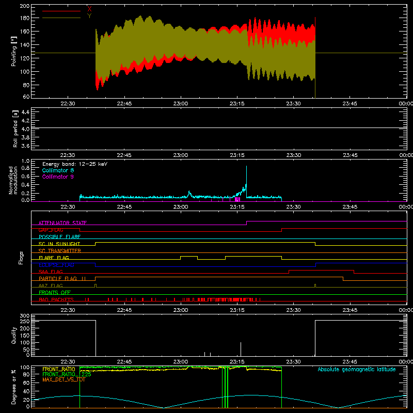Image resolution: width=413 pixels, height=413 pixels.
Task: Click the 22:30 label under the Pointing plot
Action: pyautogui.click(x=68, y=104)
